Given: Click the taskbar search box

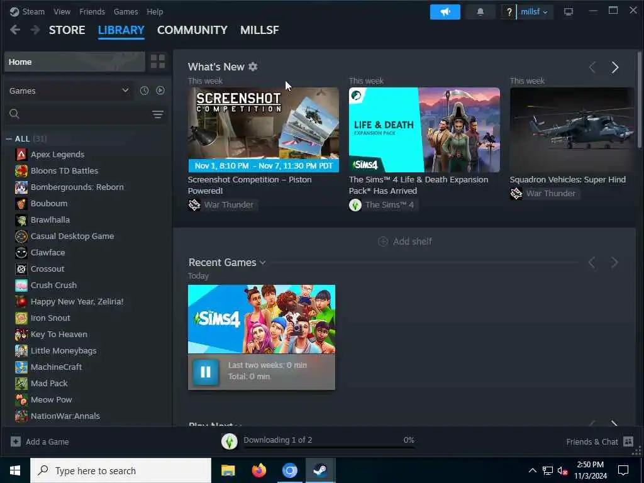Looking at the screenshot, I should coord(121,470).
